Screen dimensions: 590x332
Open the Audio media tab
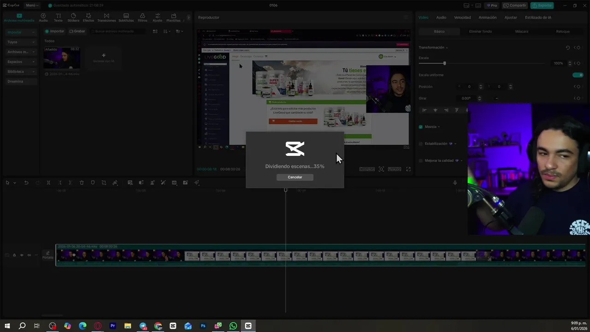click(43, 18)
